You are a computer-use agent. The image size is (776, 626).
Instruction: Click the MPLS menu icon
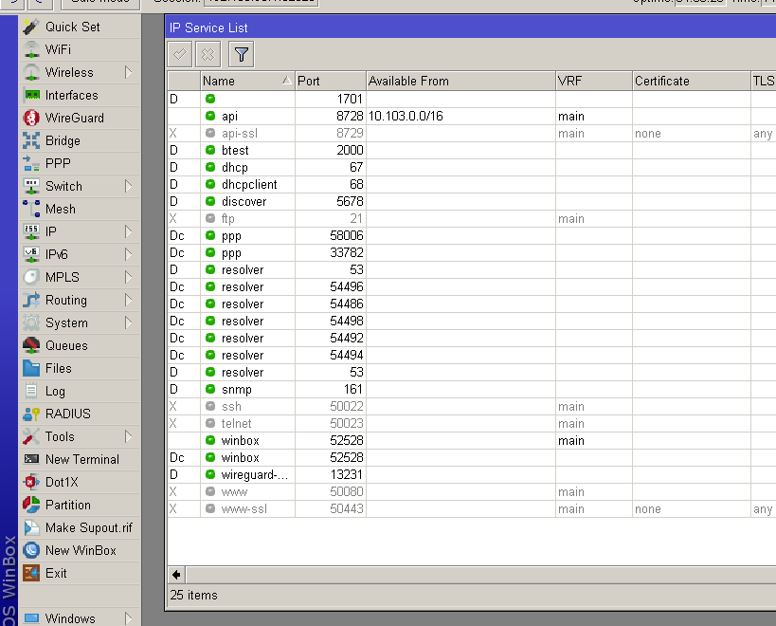[31, 277]
